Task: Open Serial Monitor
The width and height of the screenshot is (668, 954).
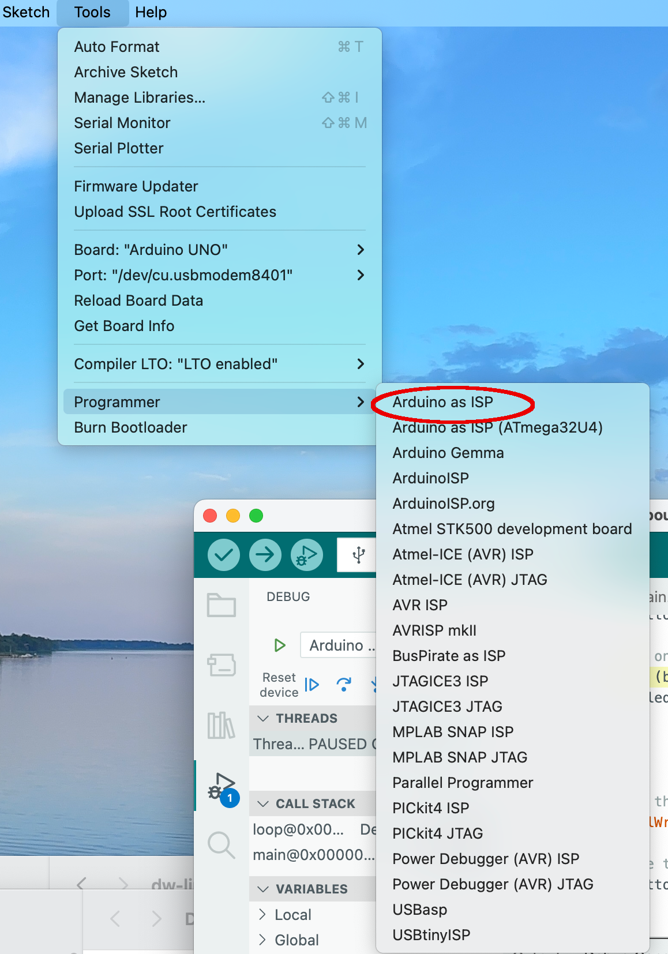Action: click(220, 123)
